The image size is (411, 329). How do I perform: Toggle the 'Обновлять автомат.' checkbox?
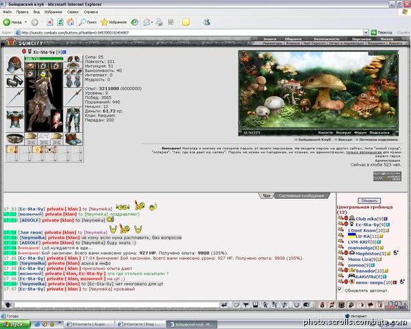click(x=340, y=290)
